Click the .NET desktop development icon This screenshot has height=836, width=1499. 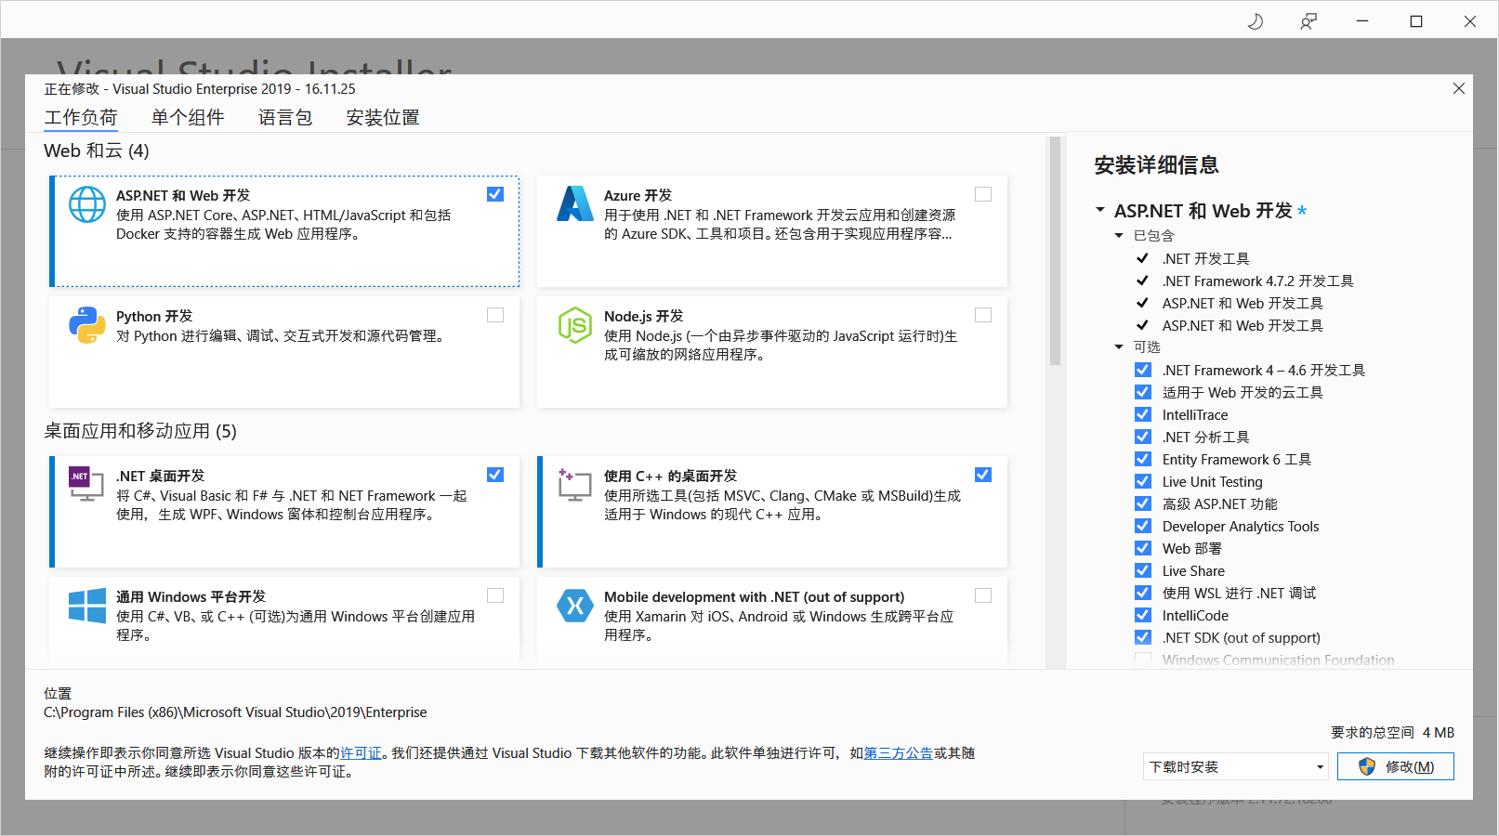87,484
